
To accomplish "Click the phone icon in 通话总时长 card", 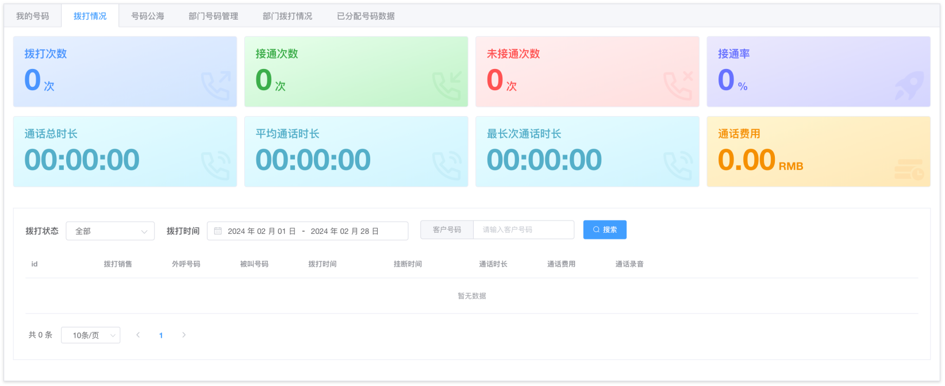I will (216, 165).
